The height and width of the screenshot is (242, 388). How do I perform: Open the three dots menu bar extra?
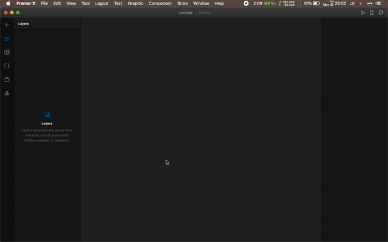point(370,3)
